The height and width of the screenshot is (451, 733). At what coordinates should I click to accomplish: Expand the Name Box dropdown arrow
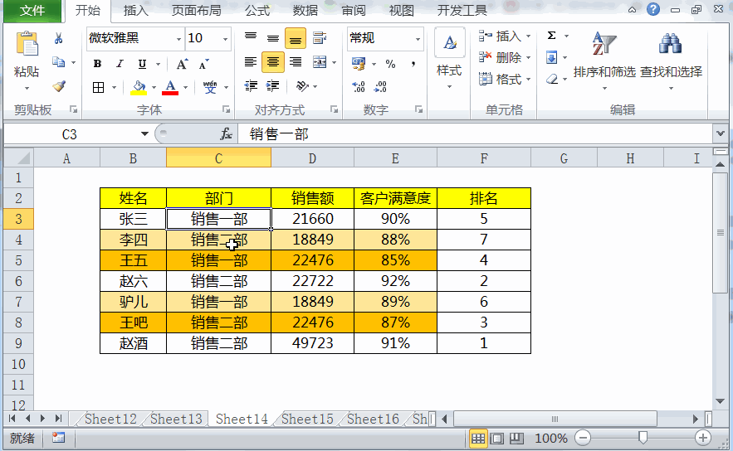144,134
